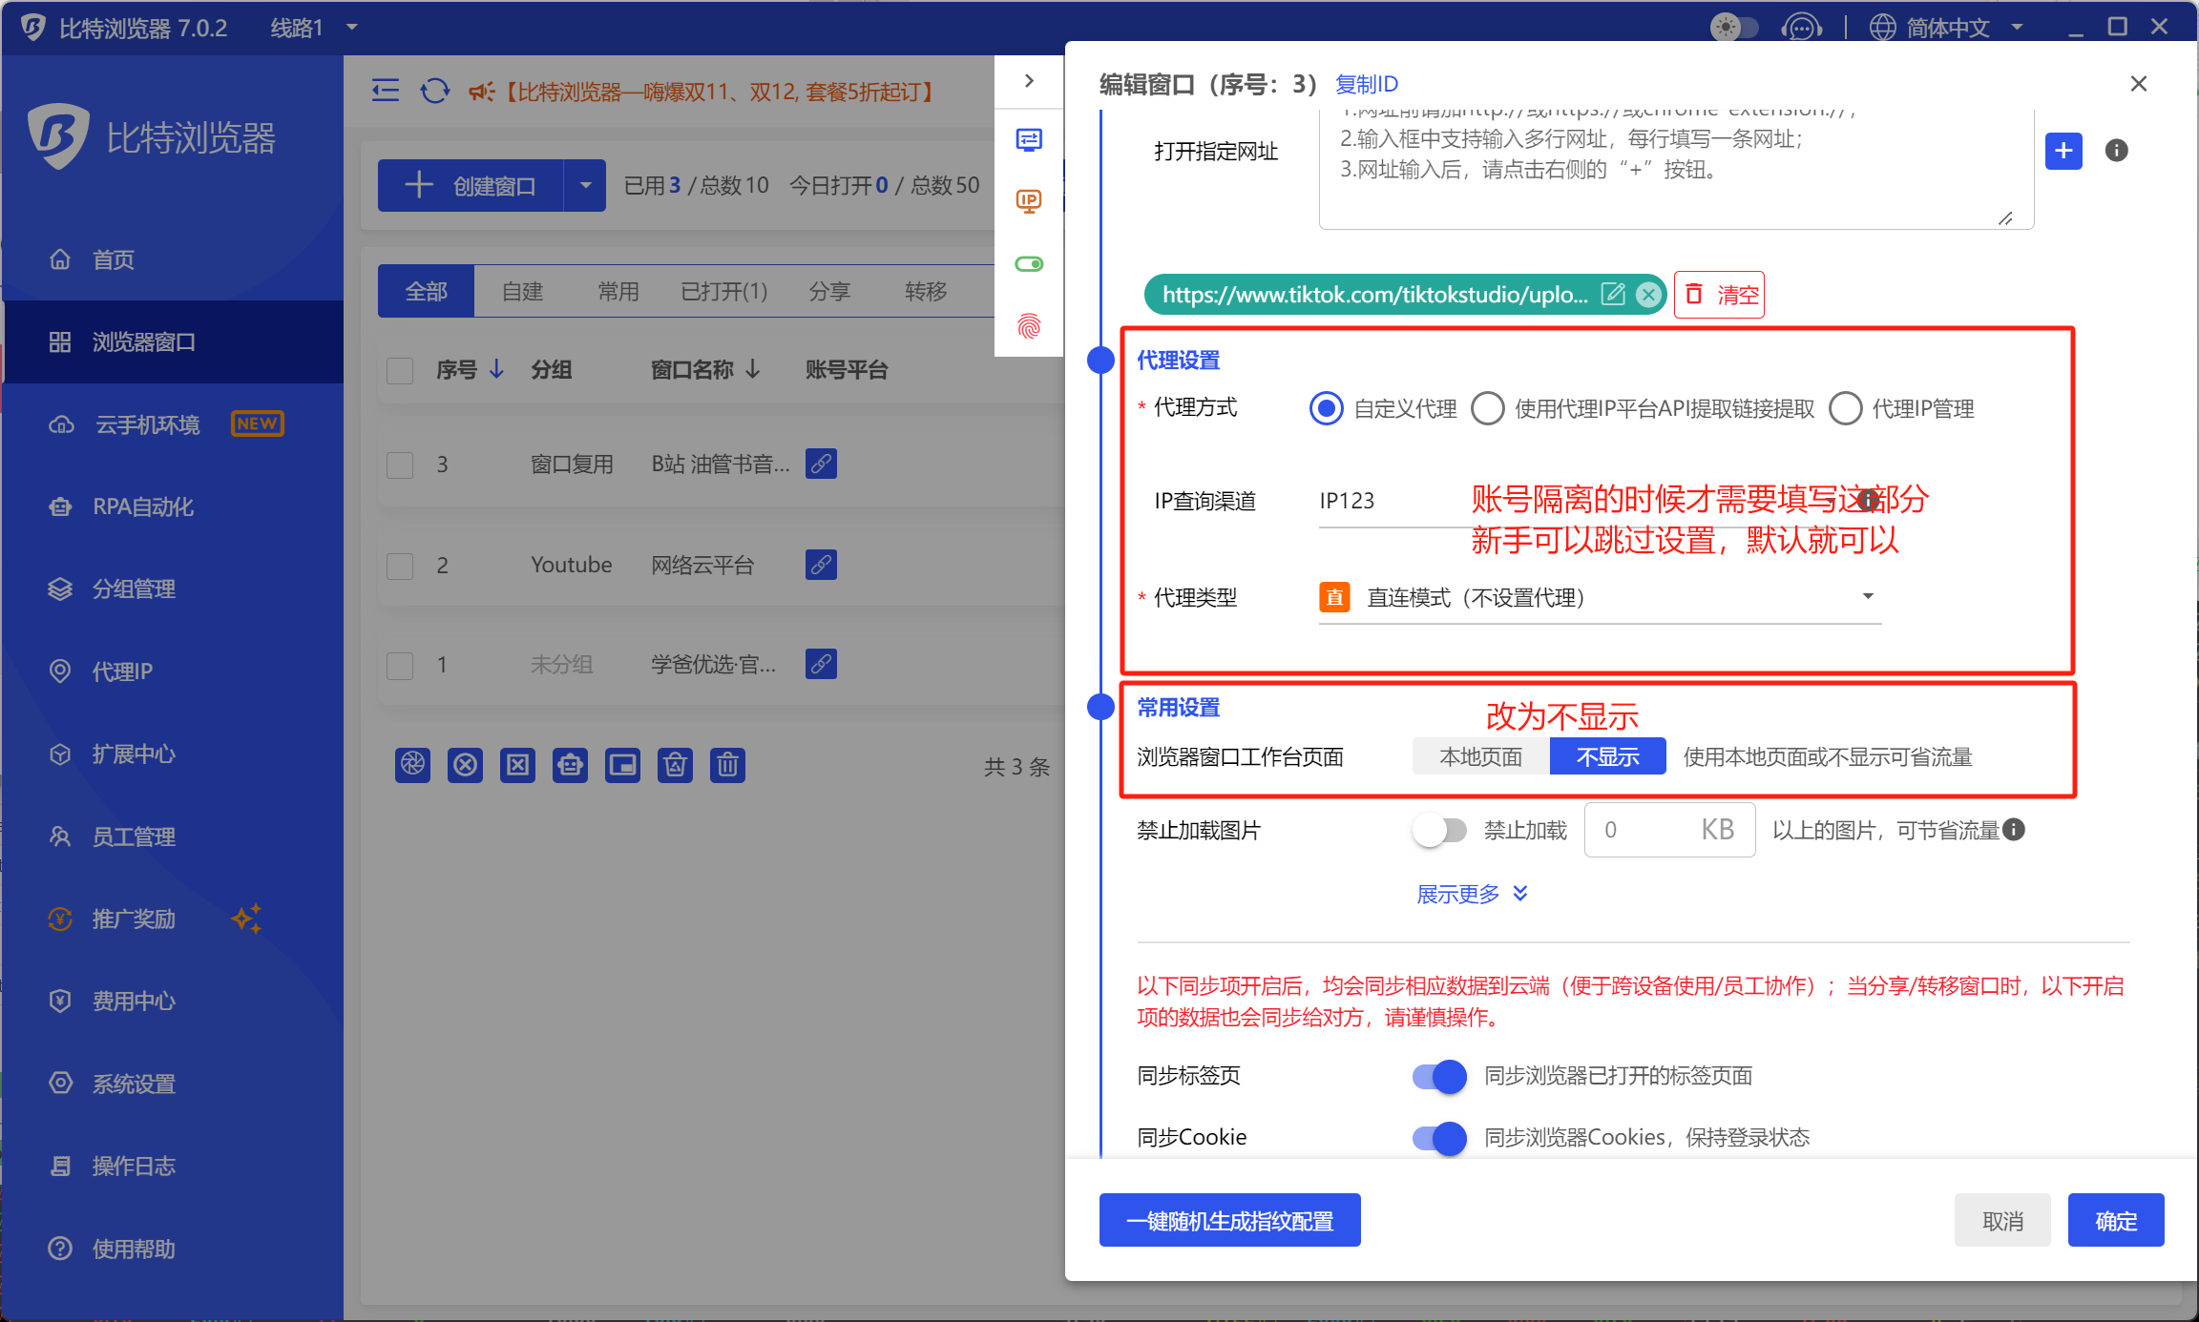Click the fingerprint icon in side strip
The image size is (2199, 1322).
[1029, 326]
